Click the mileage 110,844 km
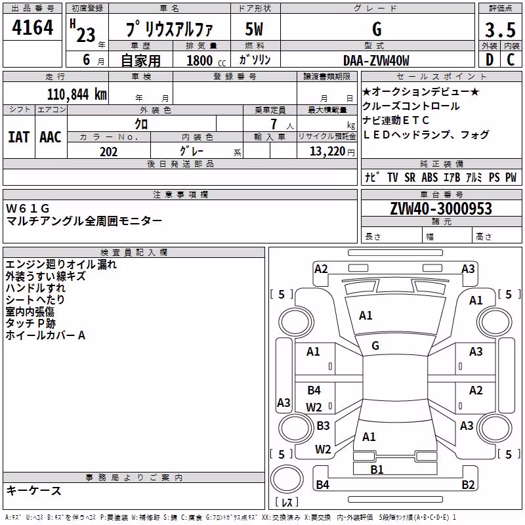This screenshot has height=525, width=525. [x=77, y=94]
